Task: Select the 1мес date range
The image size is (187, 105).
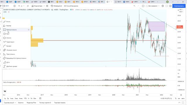Action: pos(12,99)
